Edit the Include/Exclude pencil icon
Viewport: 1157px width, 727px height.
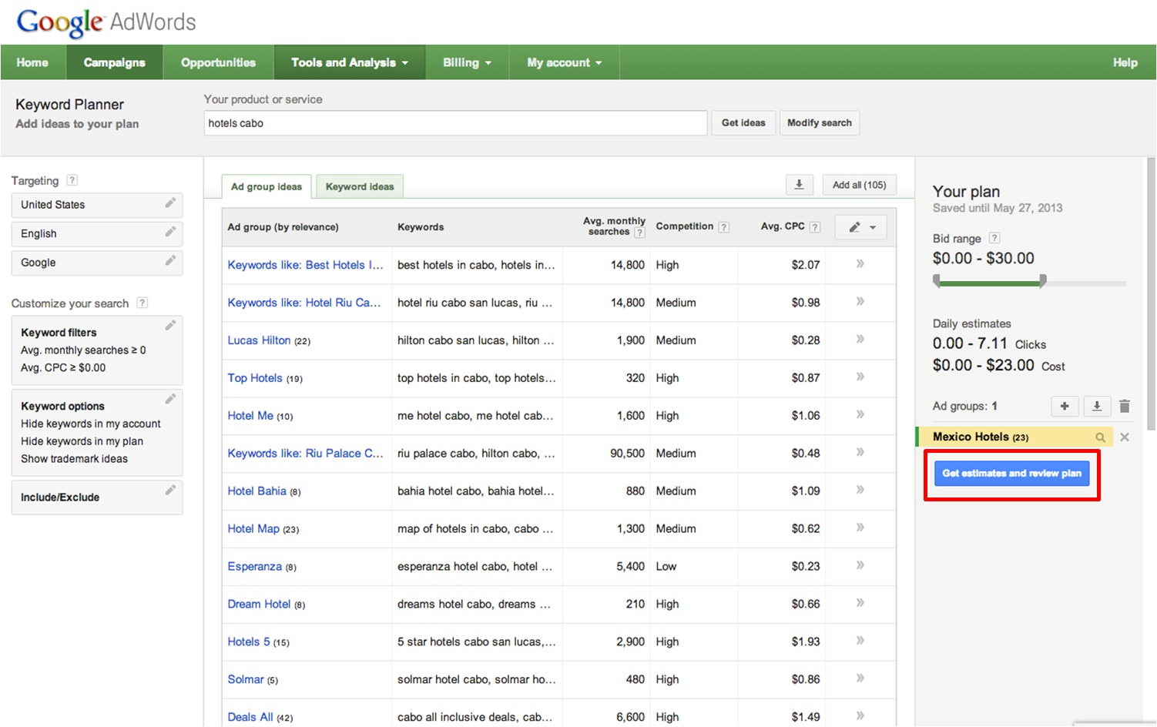(170, 491)
